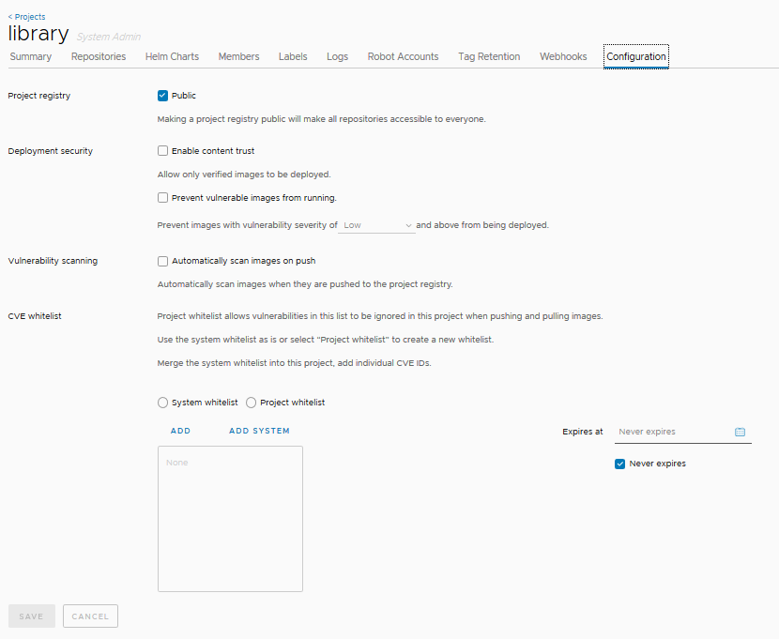
Task: Uncheck the Public project registry checkbox
Action: pos(162,95)
